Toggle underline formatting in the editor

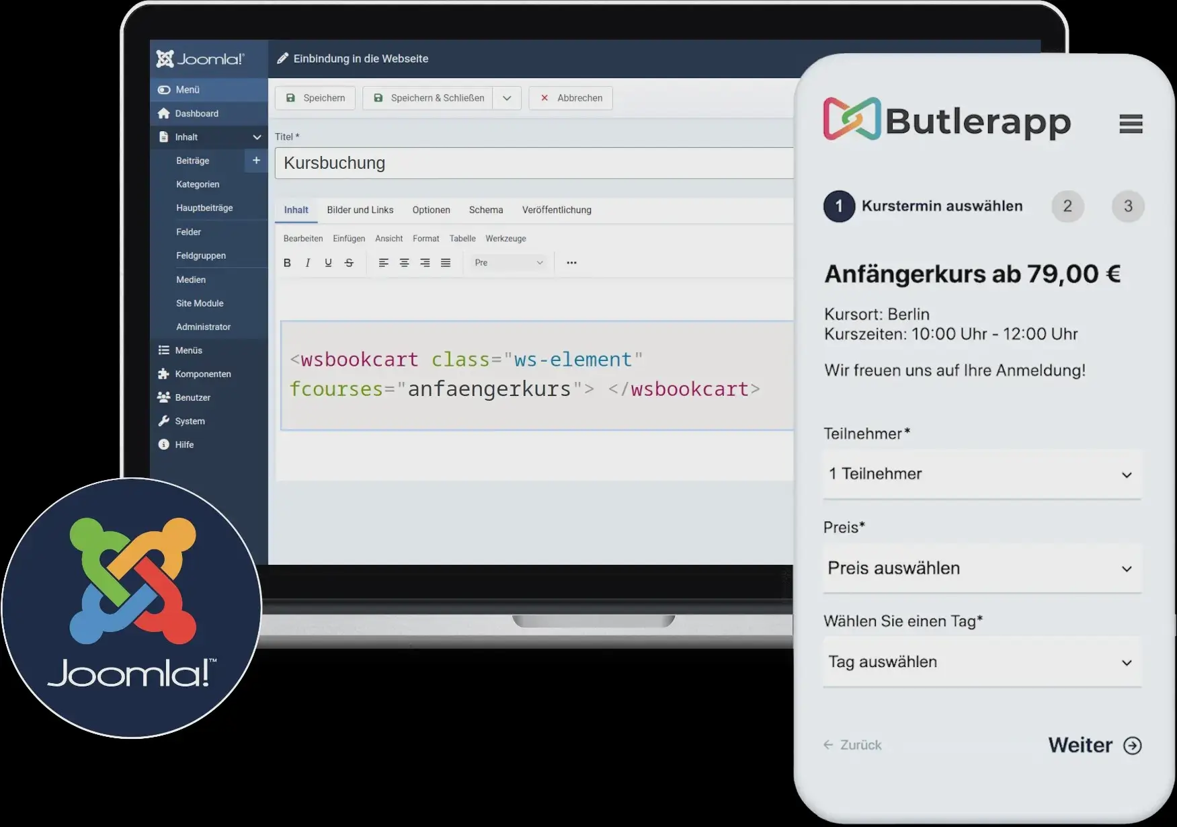pyautogui.click(x=328, y=262)
